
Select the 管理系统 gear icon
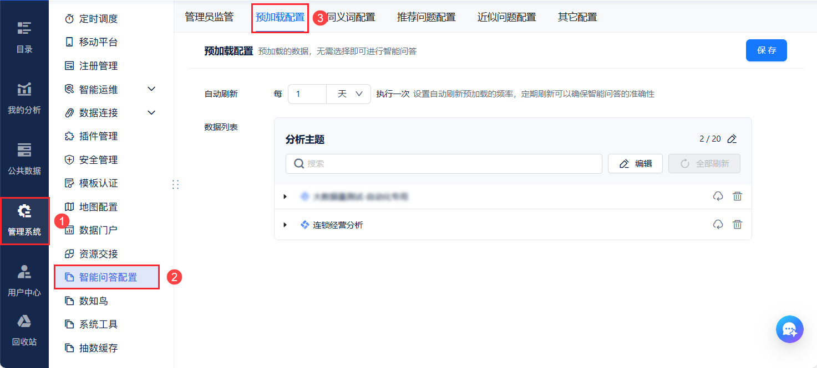click(24, 211)
